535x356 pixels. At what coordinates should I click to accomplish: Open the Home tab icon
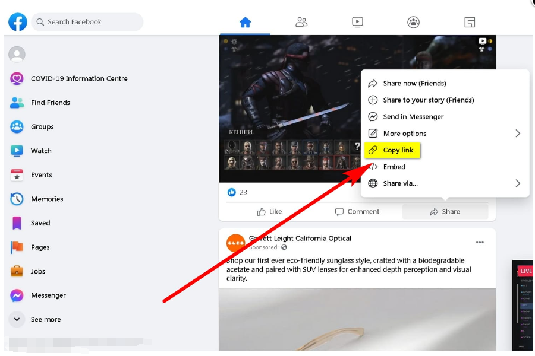point(245,23)
